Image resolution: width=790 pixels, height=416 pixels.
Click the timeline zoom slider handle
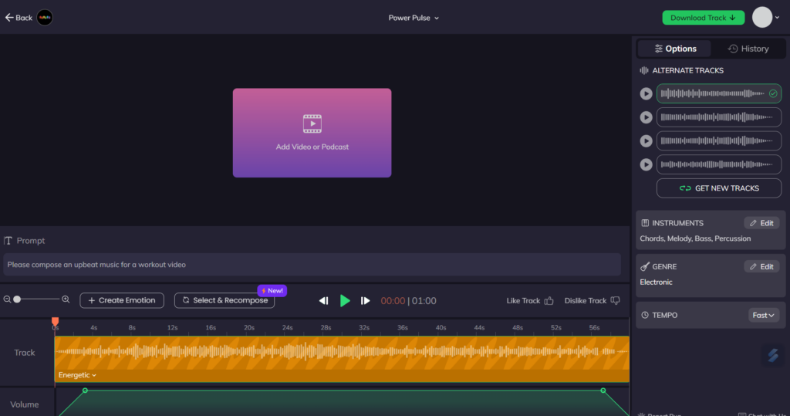click(x=17, y=299)
